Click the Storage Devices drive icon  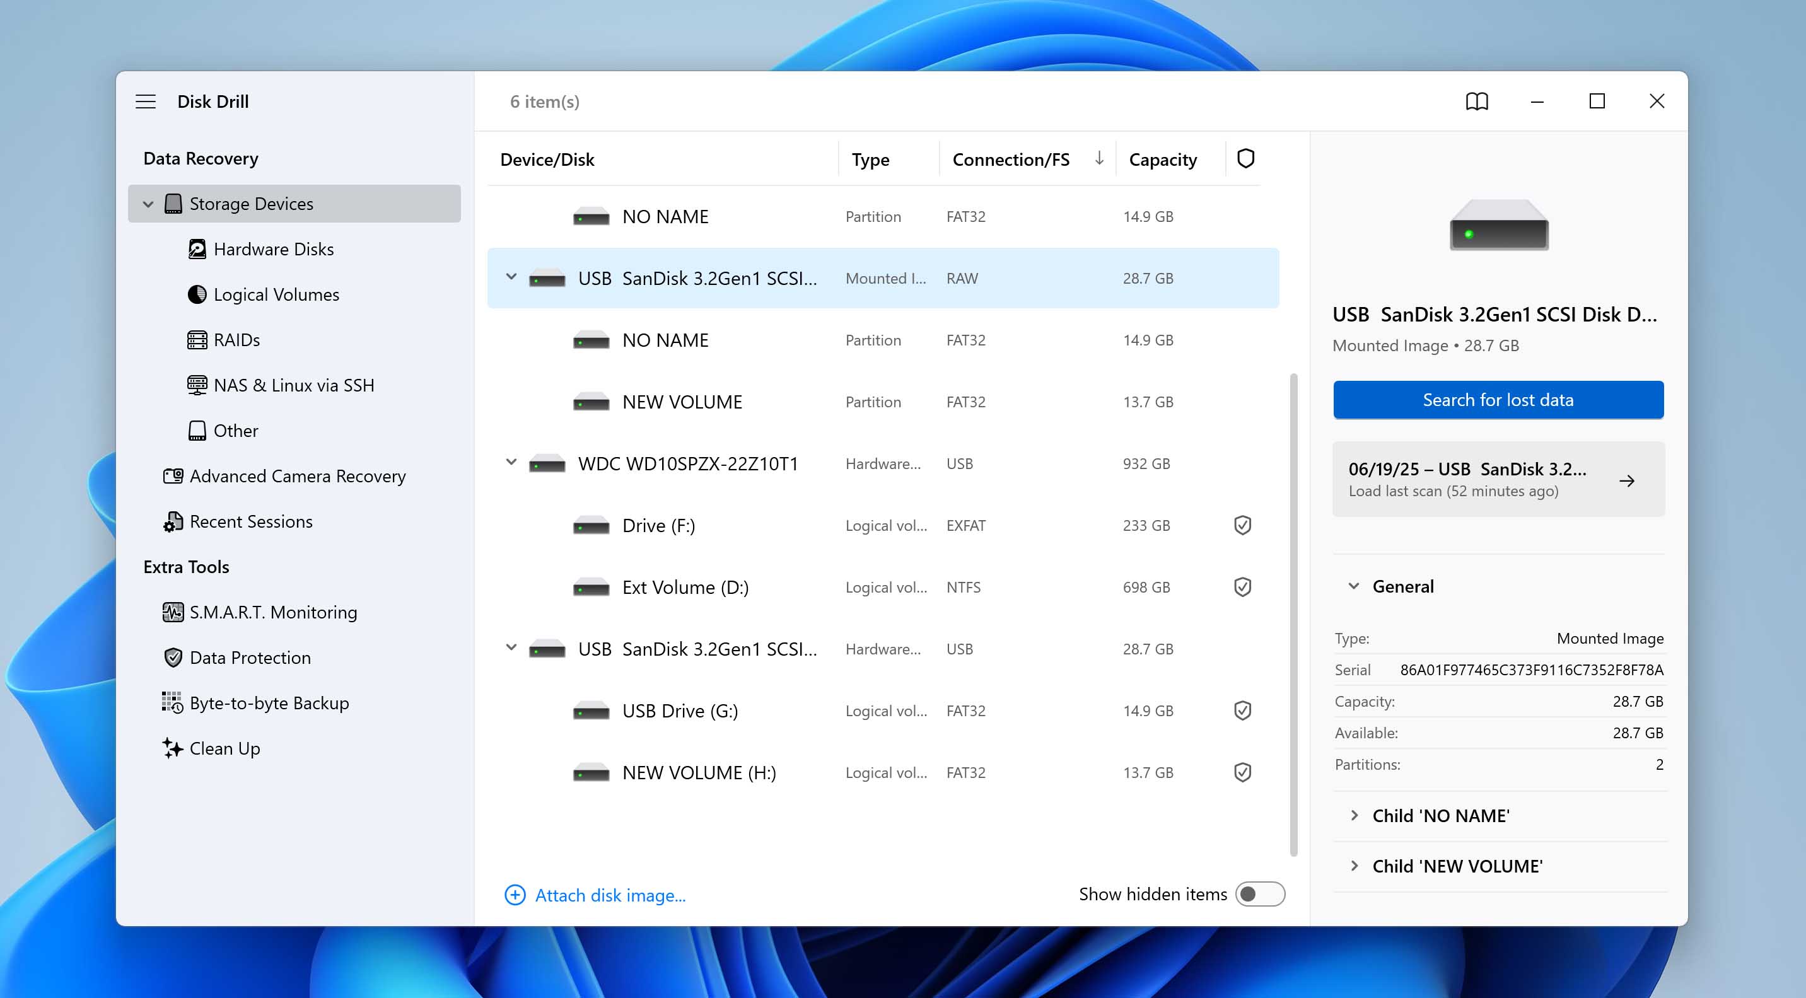pos(173,204)
